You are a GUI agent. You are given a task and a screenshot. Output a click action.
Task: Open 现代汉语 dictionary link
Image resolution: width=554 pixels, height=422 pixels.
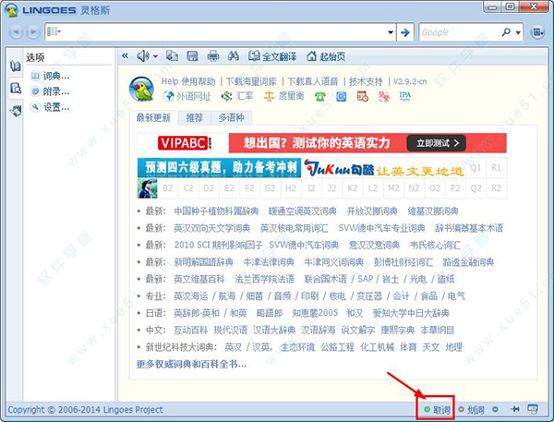pyautogui.click(x=230, y=330)
